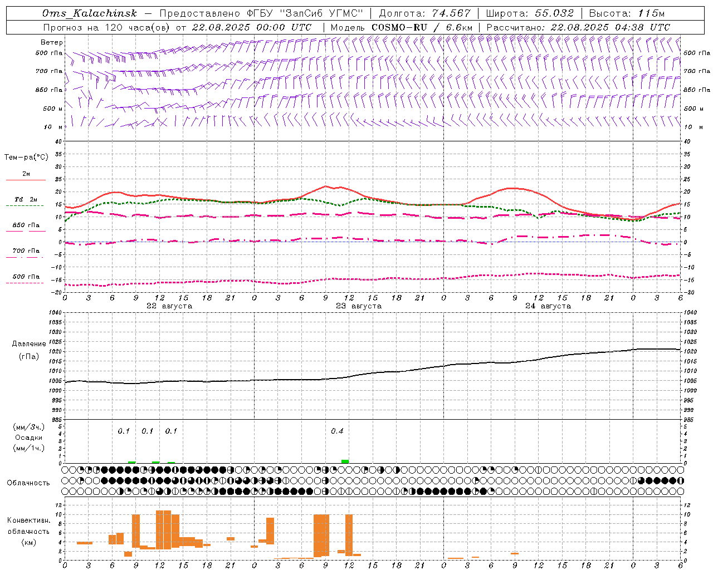Select the 850 гПа temperature legend entry
This screenshot has width=713, height=570.
click(26, 225)
